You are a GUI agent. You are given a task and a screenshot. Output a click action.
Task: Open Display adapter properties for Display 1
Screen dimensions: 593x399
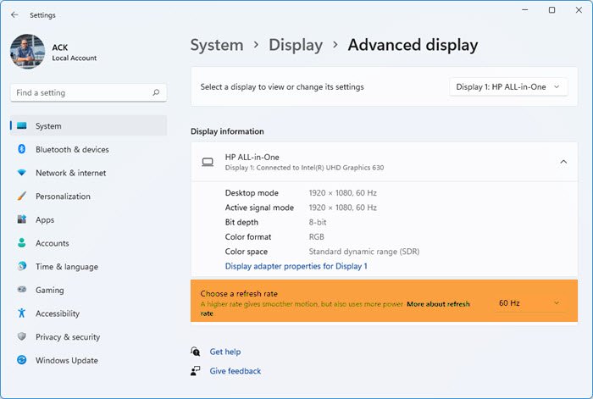[296, 266]
